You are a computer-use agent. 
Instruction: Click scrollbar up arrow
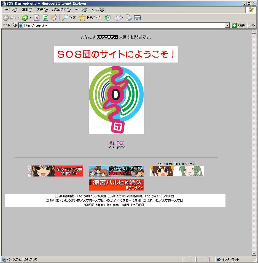tap(254, 32)
